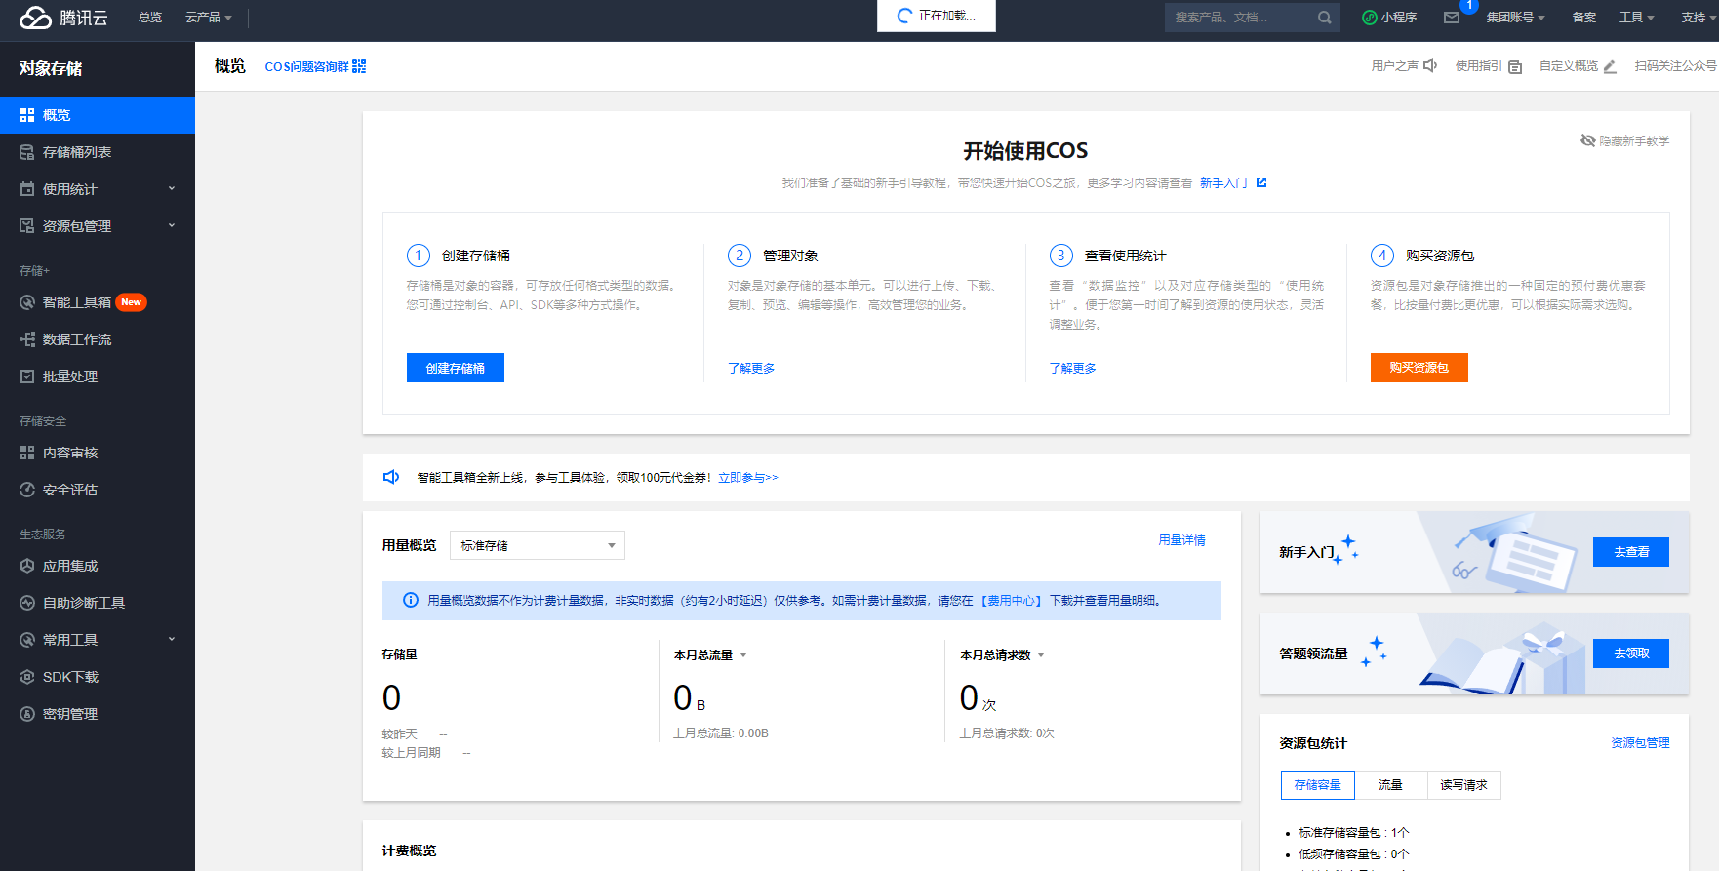
Task: Go to 总览 in the top navigation
Action: 150,18
